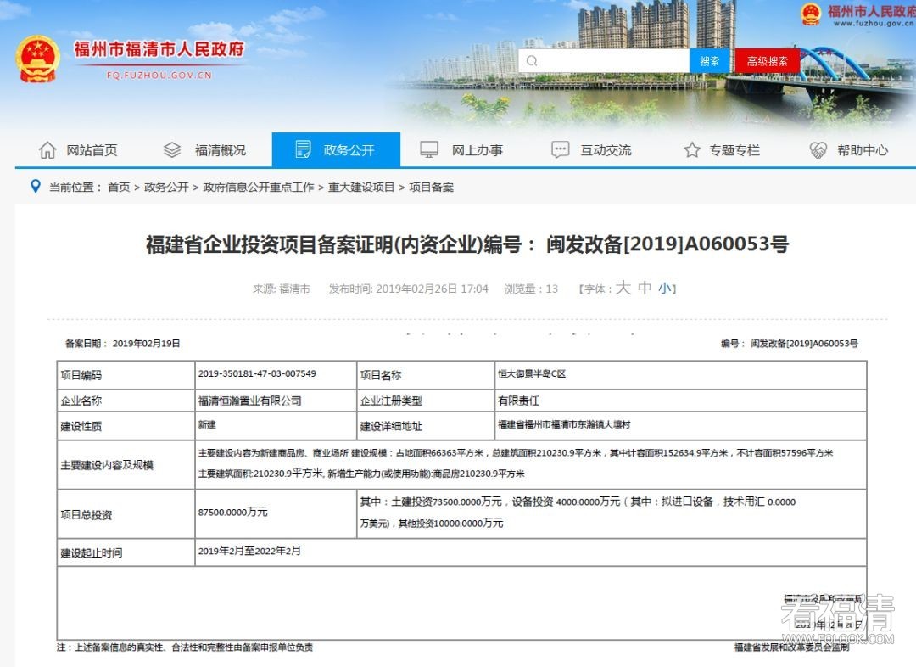
Task: Click the layers icon beside 福清概况
Action: click(x=171, y=150)
